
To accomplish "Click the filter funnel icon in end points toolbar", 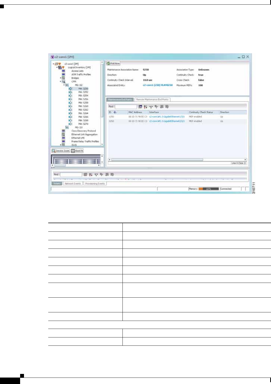I will tap(151, 107).
